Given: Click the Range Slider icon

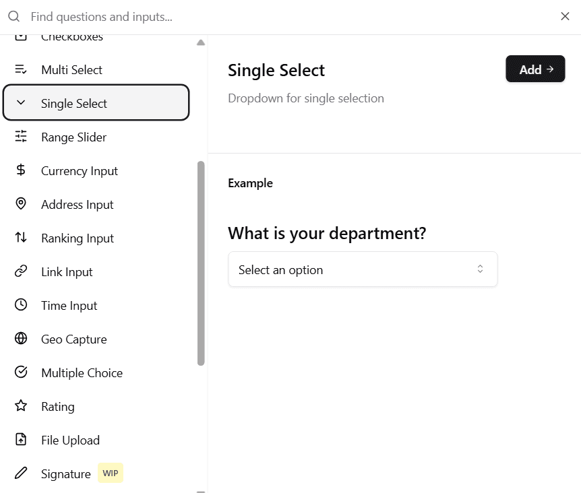Looking at the screenshot, I should coord(20,137).
